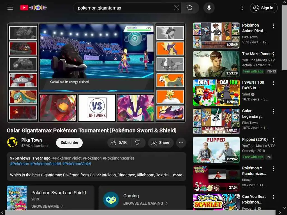Open The Maze Runner movie thumbnail
Image resolution: width=287 pixels, height=215 pixels.
click(x=216, y=64)
